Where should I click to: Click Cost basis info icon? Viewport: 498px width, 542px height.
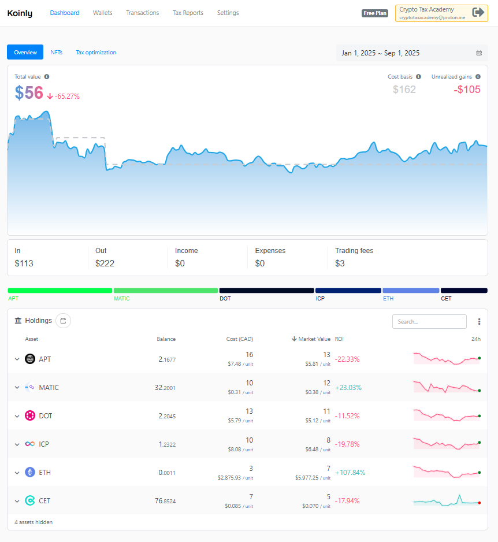pos(418,77)
